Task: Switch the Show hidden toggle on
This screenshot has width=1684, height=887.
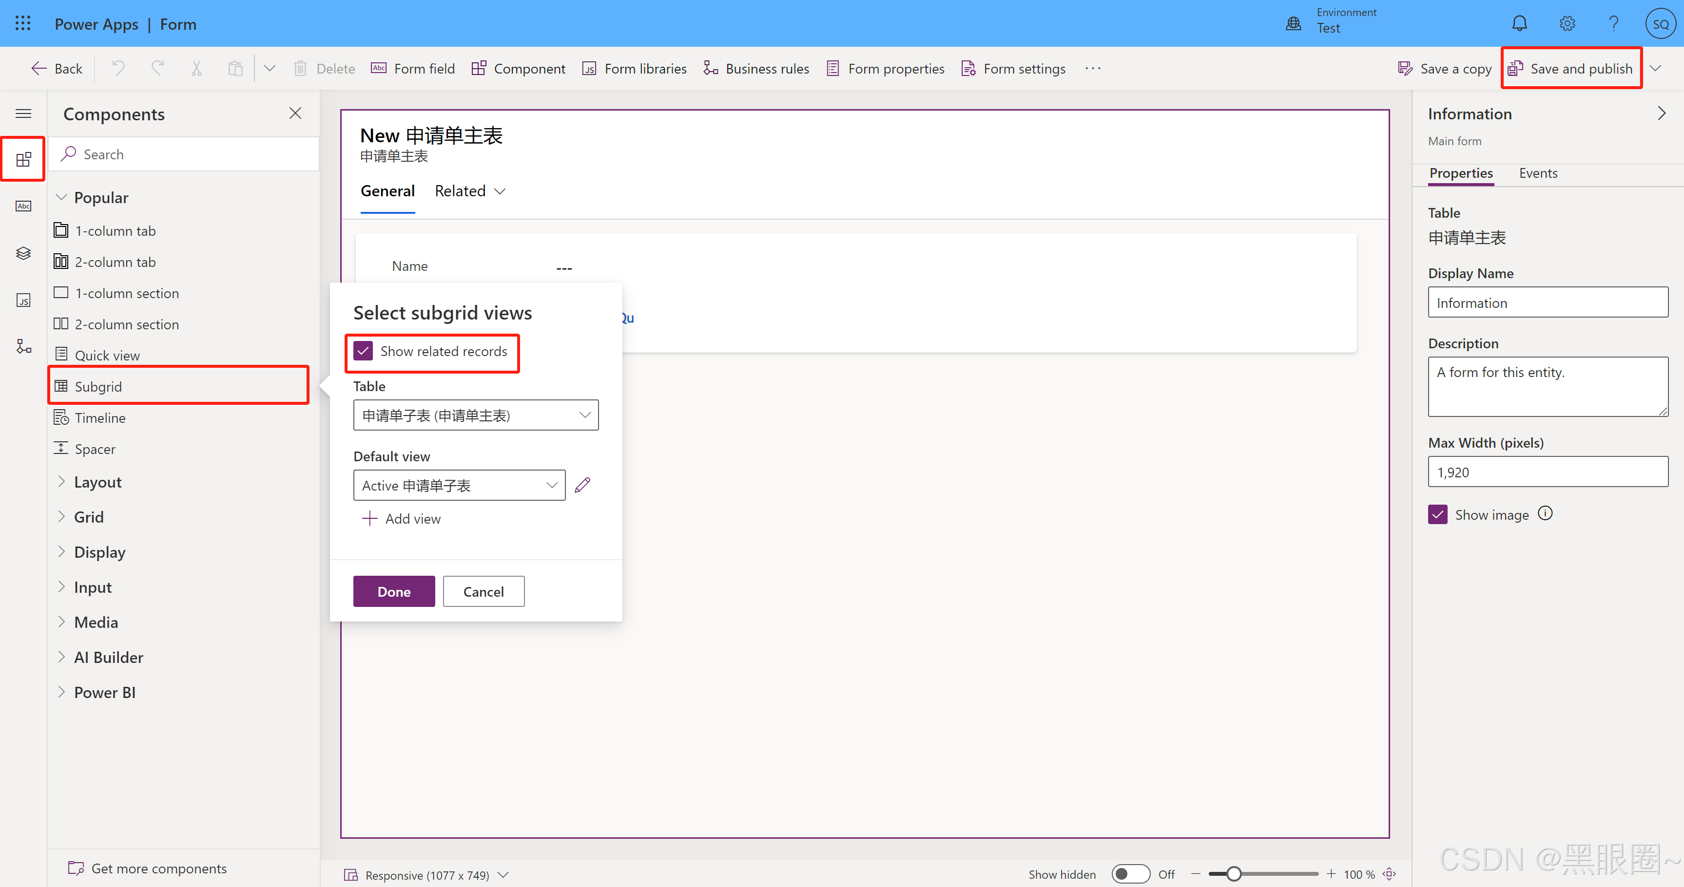Action: tap(1130, 874)
